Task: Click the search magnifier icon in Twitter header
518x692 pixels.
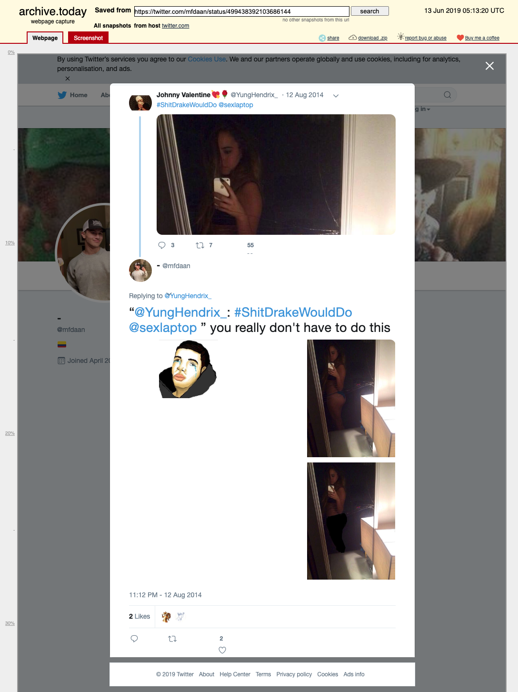Action: [448, 95]
